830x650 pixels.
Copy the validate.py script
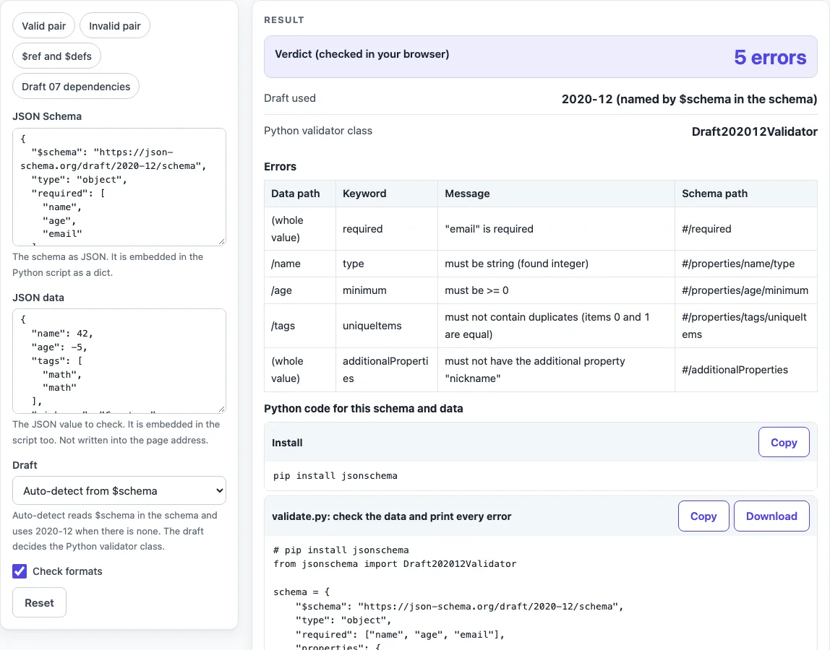(703, 516)
